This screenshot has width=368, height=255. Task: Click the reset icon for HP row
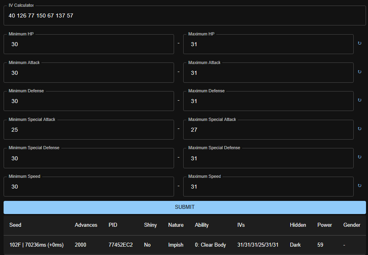coord(360,43)
